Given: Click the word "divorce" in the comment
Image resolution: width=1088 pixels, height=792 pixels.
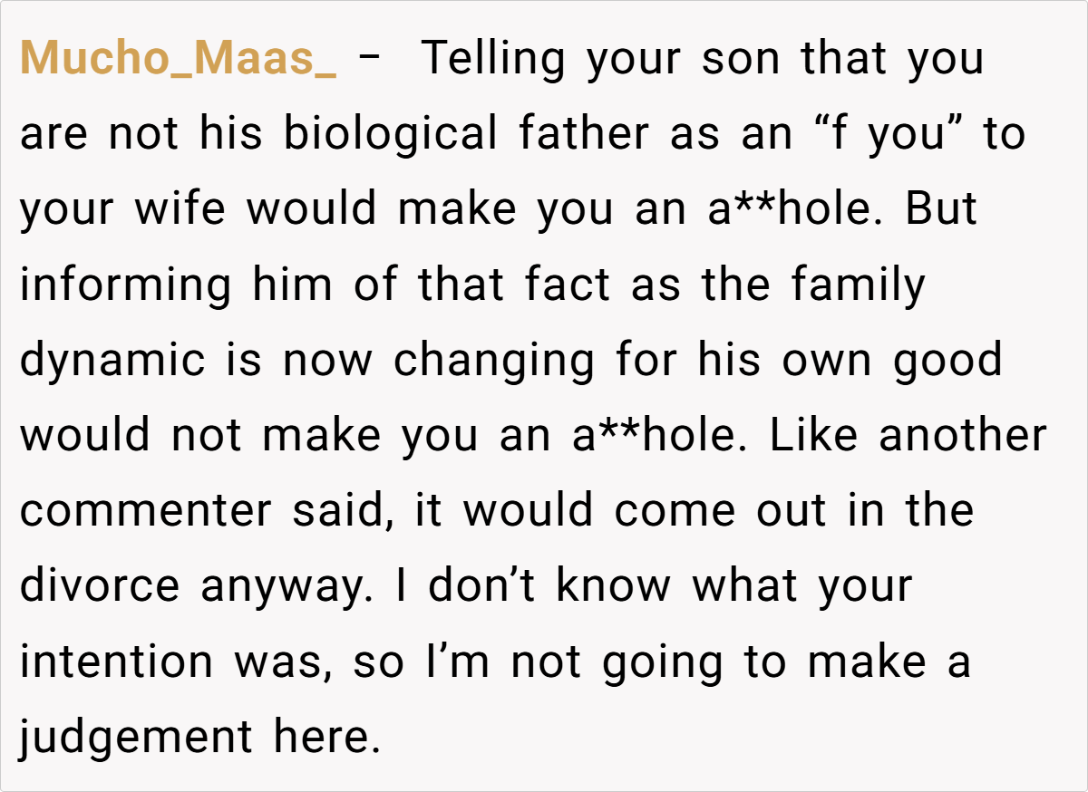Looking at the screenshot, I should click(100, 585).
